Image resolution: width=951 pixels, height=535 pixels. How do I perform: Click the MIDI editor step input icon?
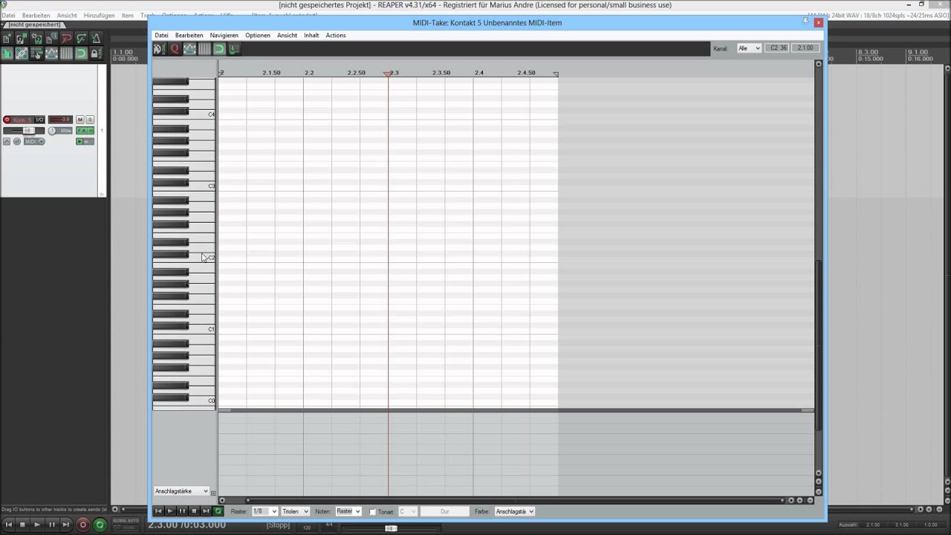[x=233, y=49]
